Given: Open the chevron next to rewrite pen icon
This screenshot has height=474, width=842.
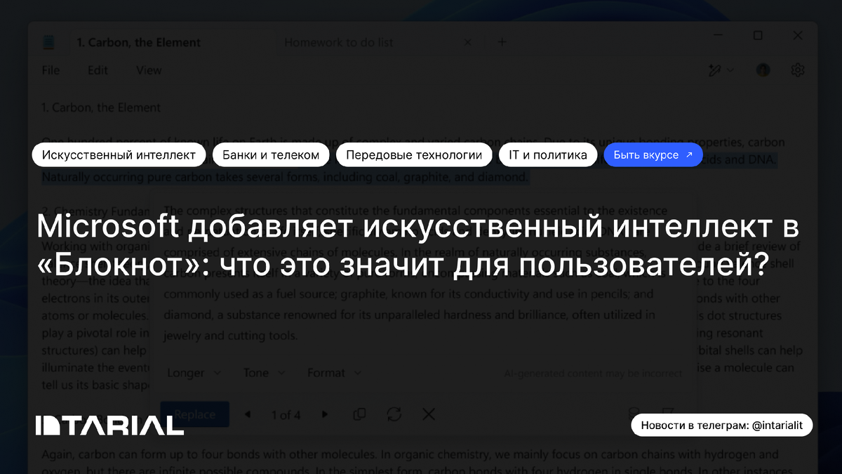Looking at the screenshot, I should [730, 70].
